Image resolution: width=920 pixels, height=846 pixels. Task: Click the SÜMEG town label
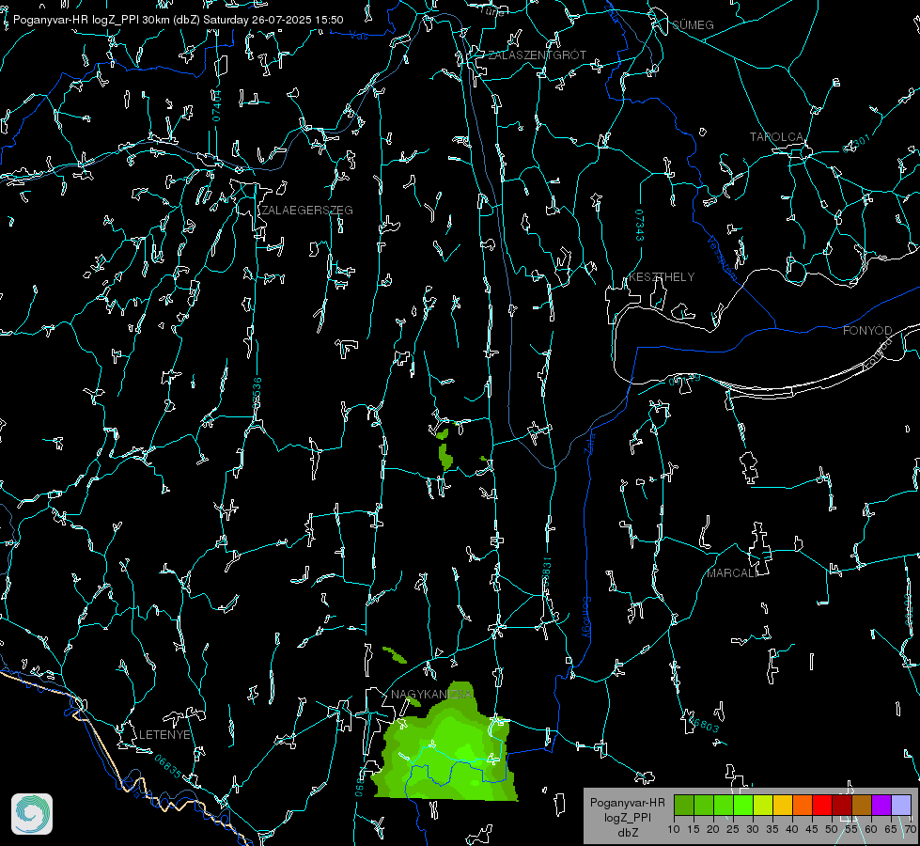(693, 25)
